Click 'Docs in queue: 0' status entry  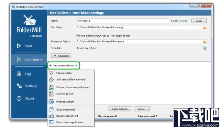(x=108, y=116)
